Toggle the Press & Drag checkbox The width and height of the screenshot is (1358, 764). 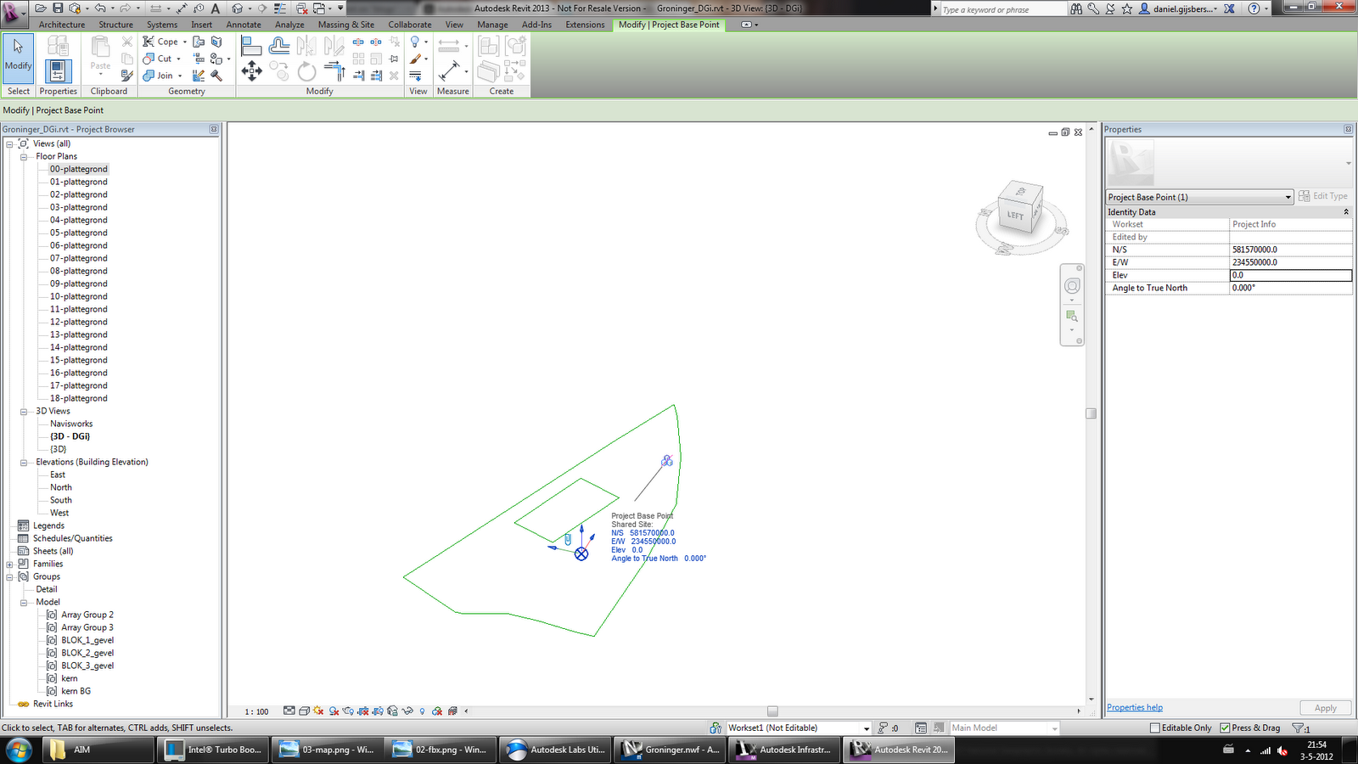tap(1225, 727)
